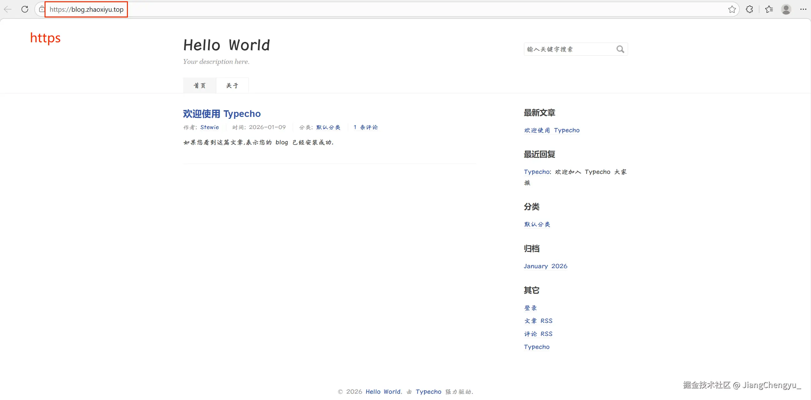This screenshot has width=811, height=400.
Task: Open the January 2026 archive link
Action: [545, 266]
